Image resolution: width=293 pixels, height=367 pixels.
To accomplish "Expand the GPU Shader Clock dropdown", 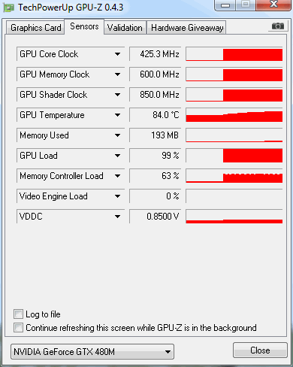I will coord(117,95).
